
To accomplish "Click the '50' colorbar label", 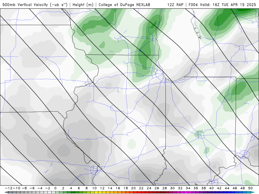I will [250, 188].
